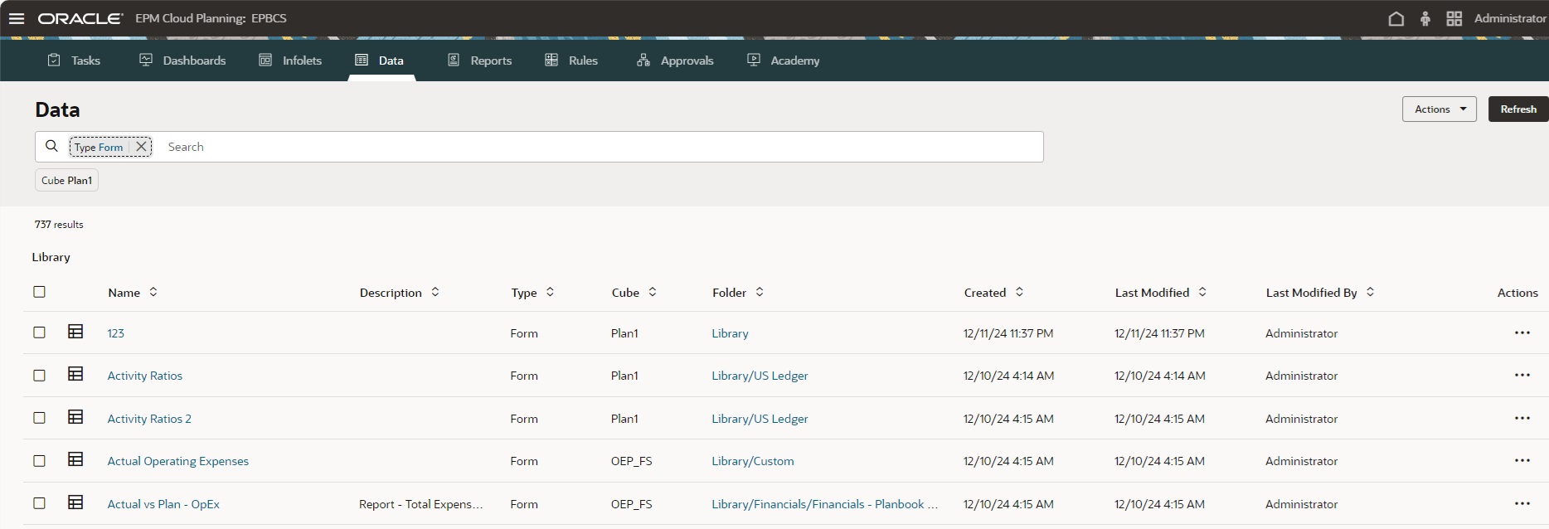Remove the Type Form filter chip

coord(141,147)
